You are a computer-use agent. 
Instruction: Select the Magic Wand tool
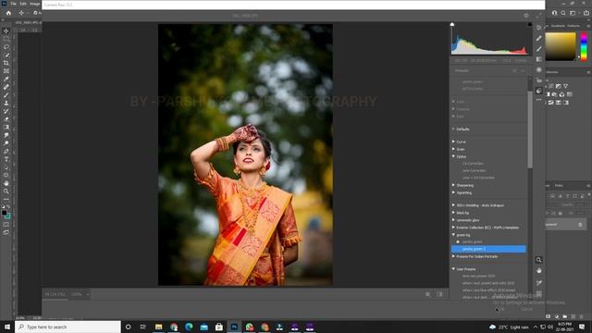click(6, 55)
